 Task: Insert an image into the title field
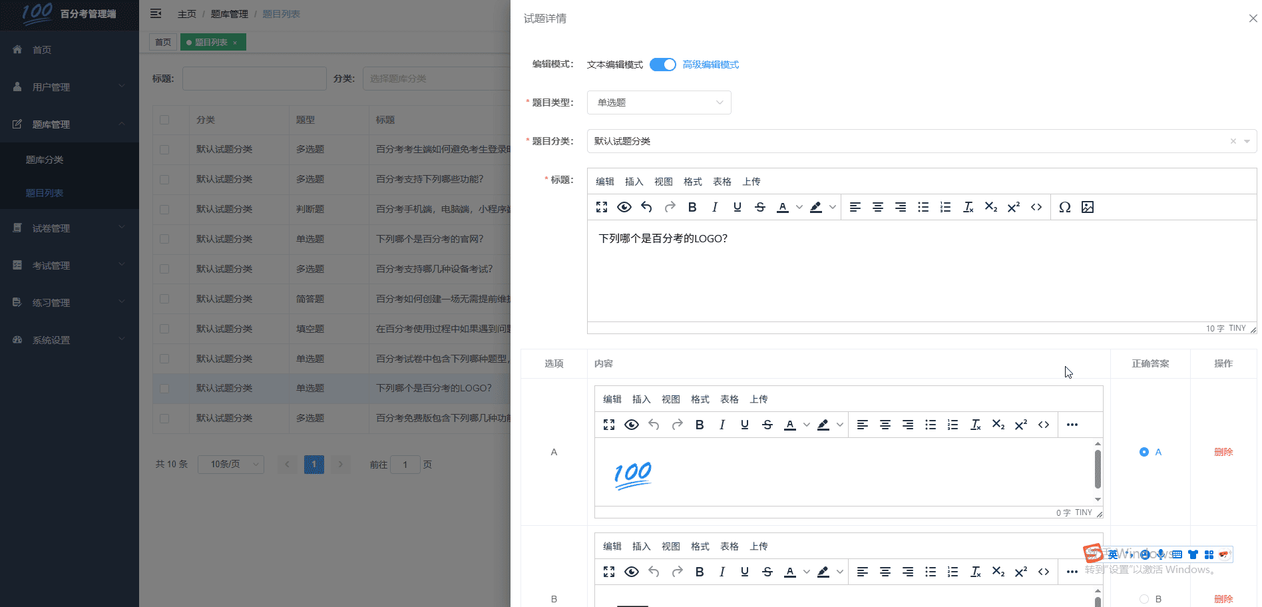click(x=1088, y=207)
